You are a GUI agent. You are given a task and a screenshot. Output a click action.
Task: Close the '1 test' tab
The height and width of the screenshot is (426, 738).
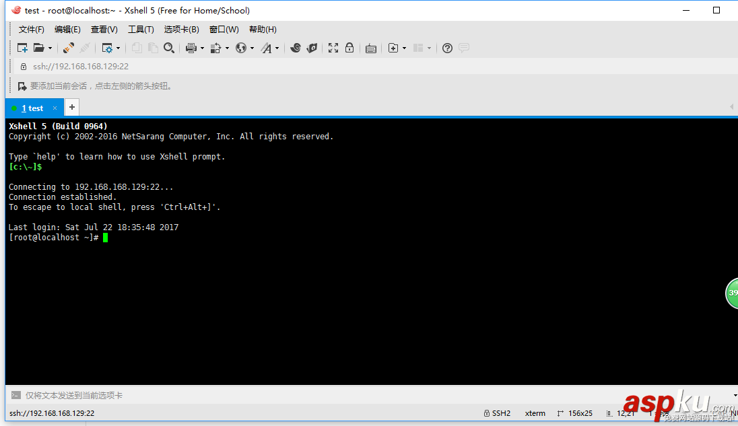coord(55,108)
